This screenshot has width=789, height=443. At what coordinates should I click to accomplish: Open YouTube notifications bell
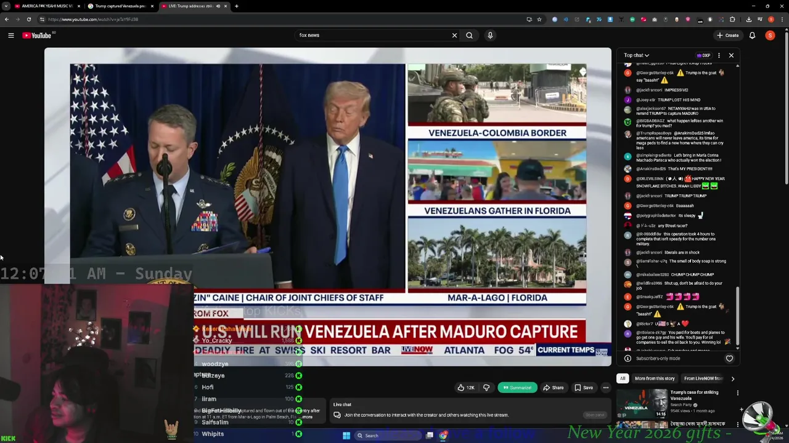(752, 36)
